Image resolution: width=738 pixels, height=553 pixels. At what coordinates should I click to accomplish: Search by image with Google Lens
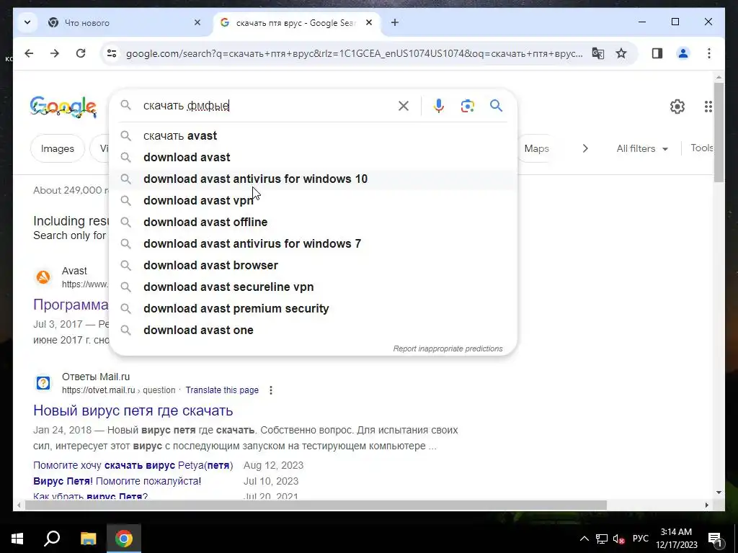(x=467, y=106)
